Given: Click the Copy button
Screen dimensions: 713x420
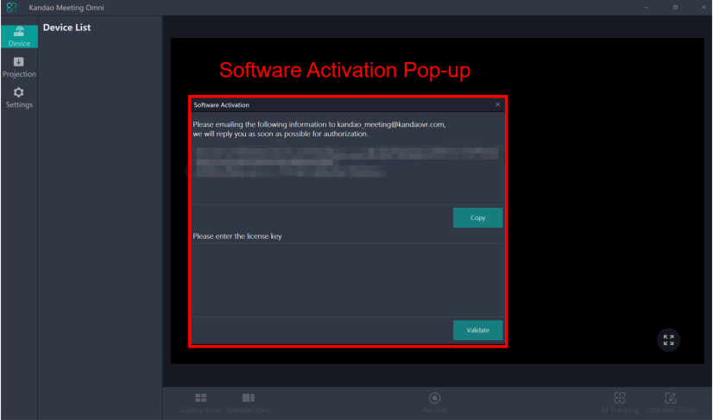Looking at the screenshot, I should [x=477, y=218].
